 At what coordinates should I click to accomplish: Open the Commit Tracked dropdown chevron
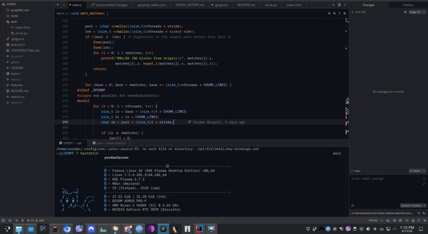point(424,205)
